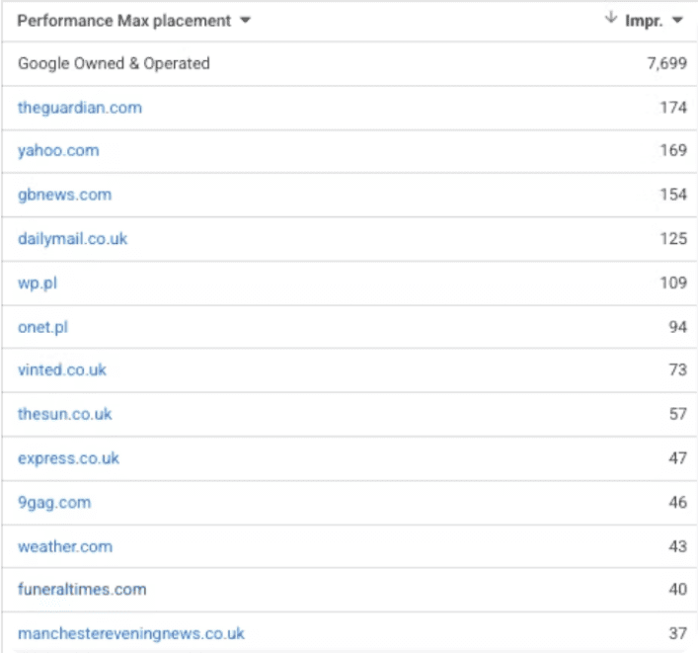
Task: Click the onet.pl placement link
Action: coord(42,327)
